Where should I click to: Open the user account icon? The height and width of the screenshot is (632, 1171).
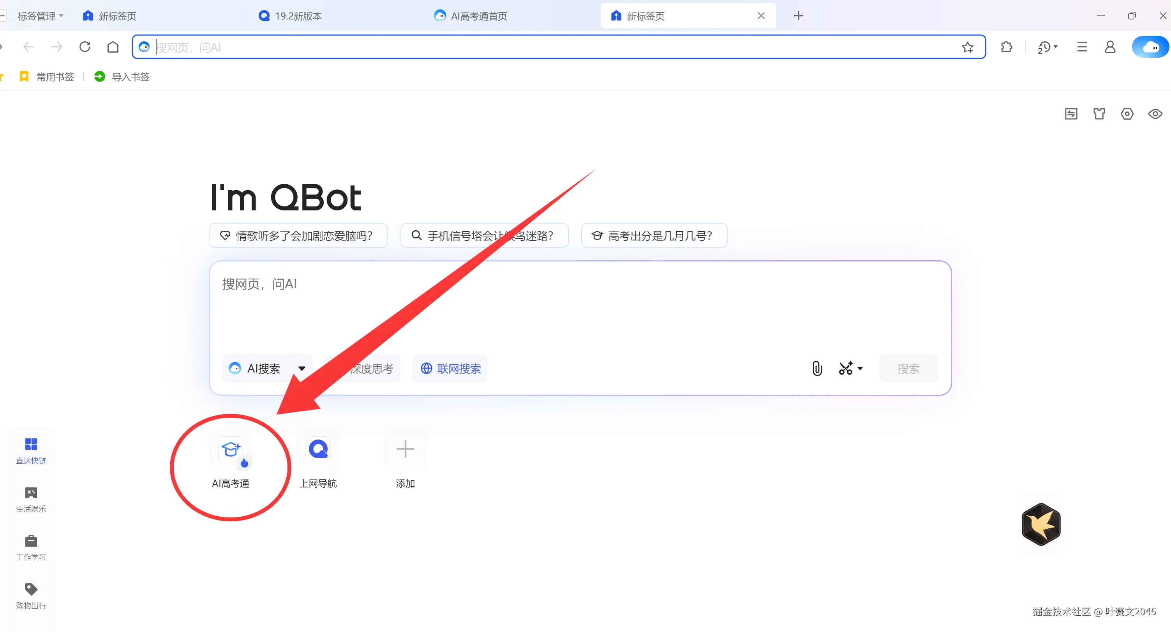click(x=1109, y=47)
